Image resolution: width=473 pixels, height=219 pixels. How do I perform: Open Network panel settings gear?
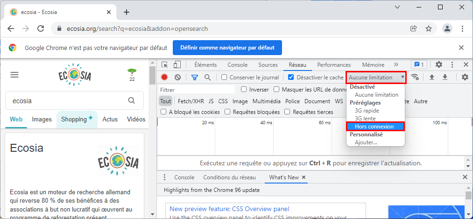click(x=465, y=78)
